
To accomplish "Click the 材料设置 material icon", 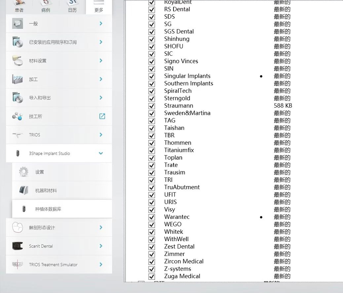I will click(x=18, y=61).
